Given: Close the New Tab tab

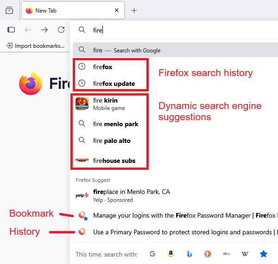Looking at the screenshot, I should tap(117, 10).
